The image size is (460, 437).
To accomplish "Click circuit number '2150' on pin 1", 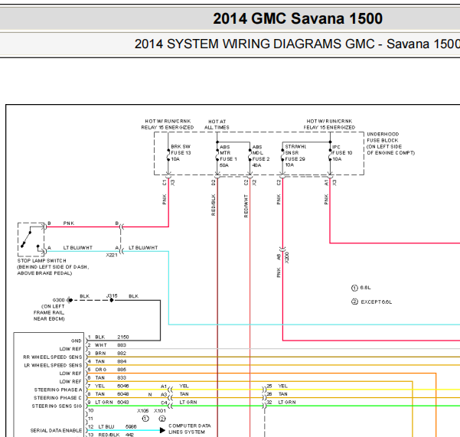I will 123,337.
